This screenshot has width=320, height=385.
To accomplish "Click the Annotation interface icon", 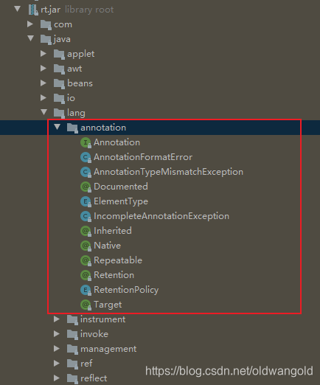I will click(86, 142).
